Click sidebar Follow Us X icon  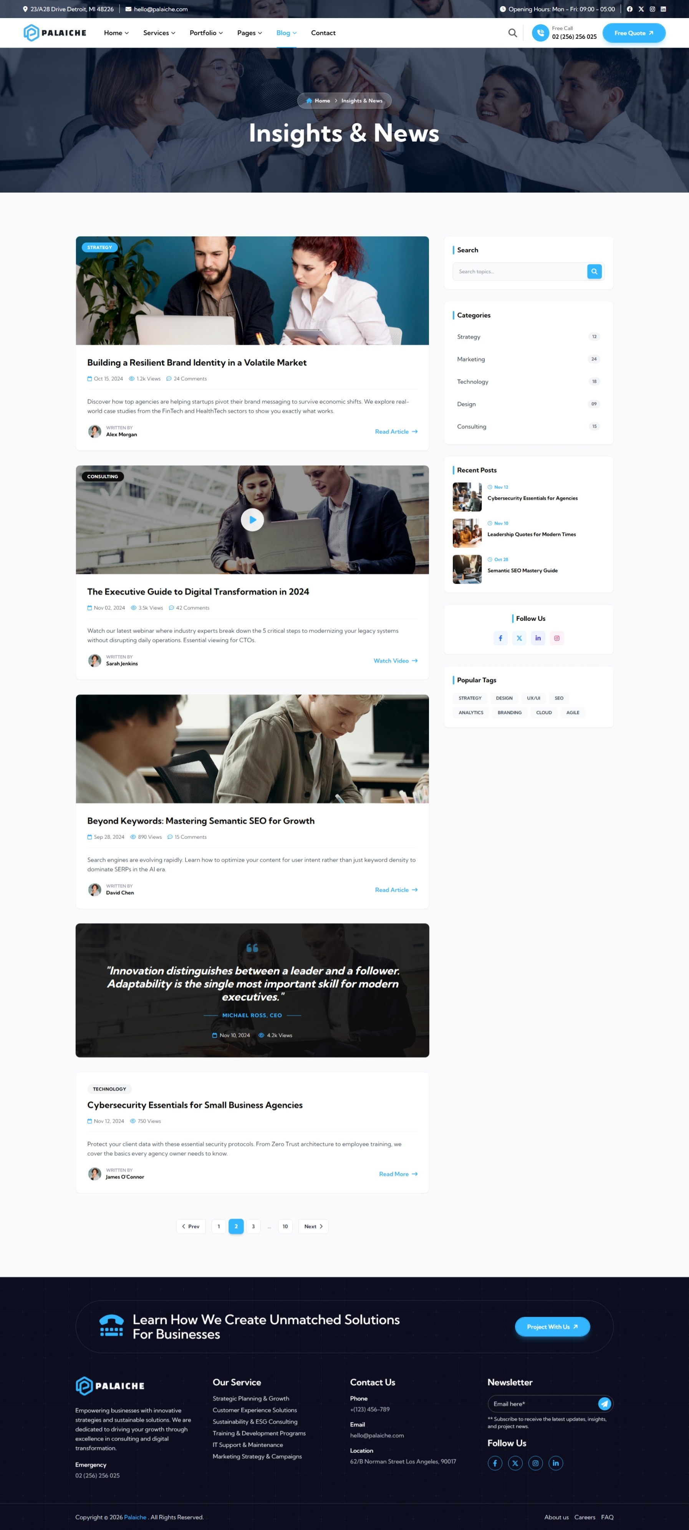coord(519,638)
